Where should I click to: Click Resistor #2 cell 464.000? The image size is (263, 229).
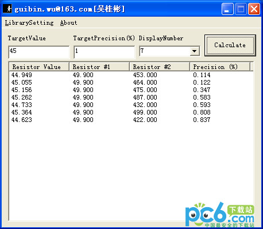145,82
